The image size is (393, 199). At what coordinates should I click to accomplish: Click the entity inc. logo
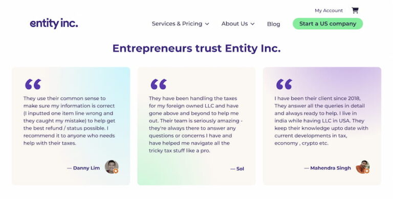click(54, 24)
